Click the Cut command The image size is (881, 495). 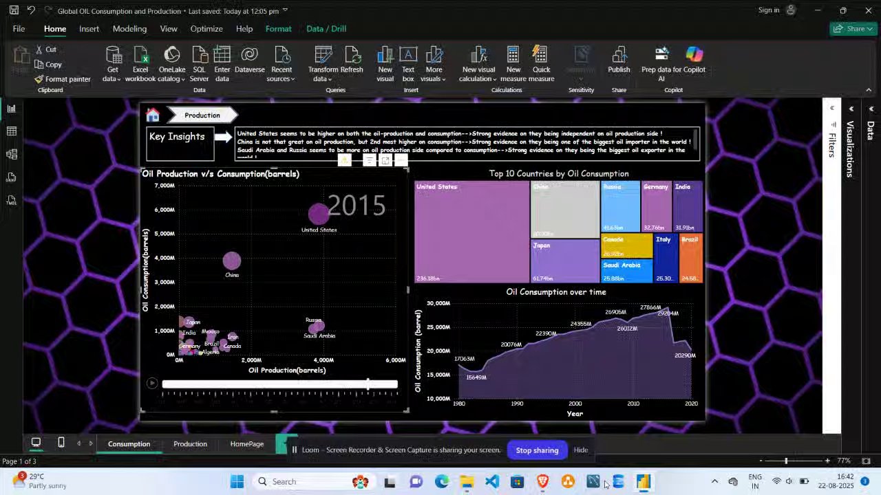pos(45,49)
